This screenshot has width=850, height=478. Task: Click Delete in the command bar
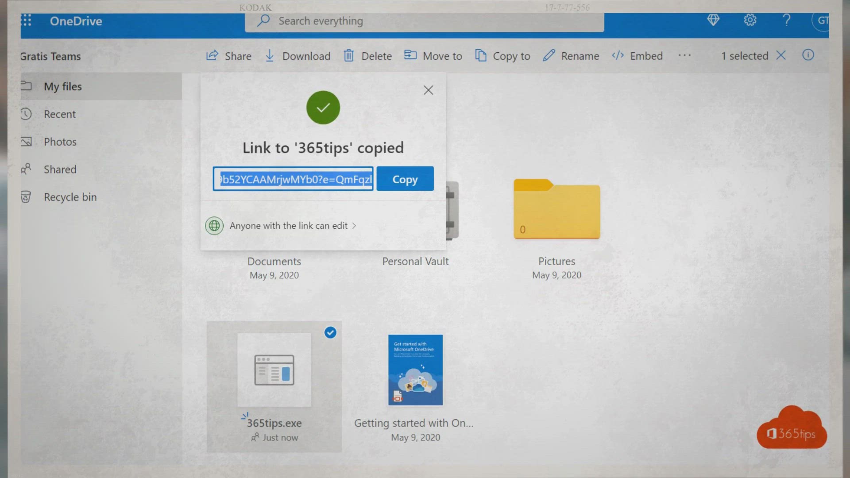coord(367,56)
